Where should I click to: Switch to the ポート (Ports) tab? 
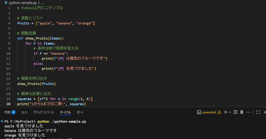click(x=80, y=112)
